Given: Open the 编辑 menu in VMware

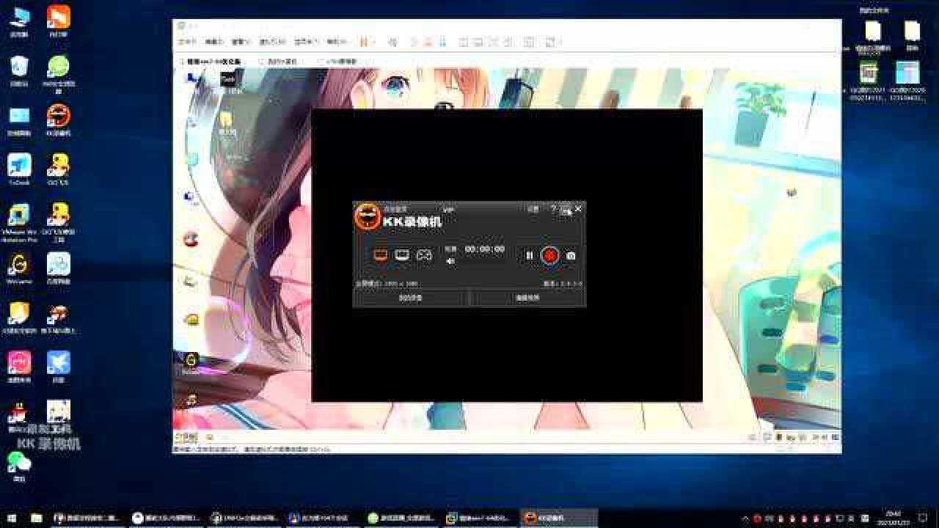Looking at the screenshot, I should tap(213, 43).
